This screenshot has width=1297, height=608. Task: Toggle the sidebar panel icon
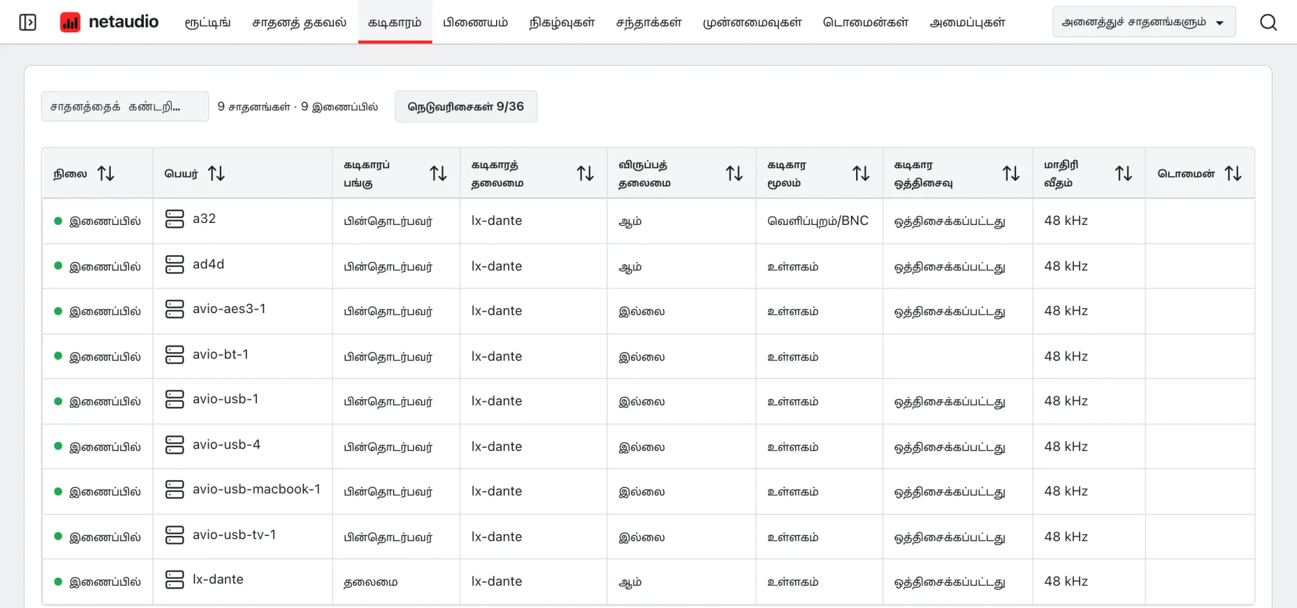click(x=27, y=22)
